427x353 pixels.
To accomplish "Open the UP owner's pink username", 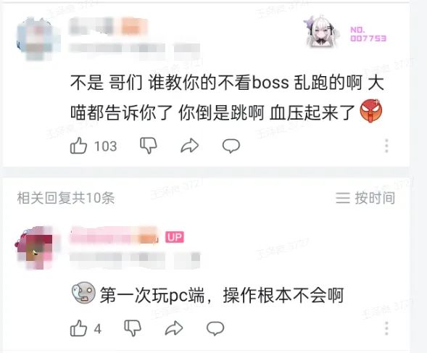I will tap(115, 236).
